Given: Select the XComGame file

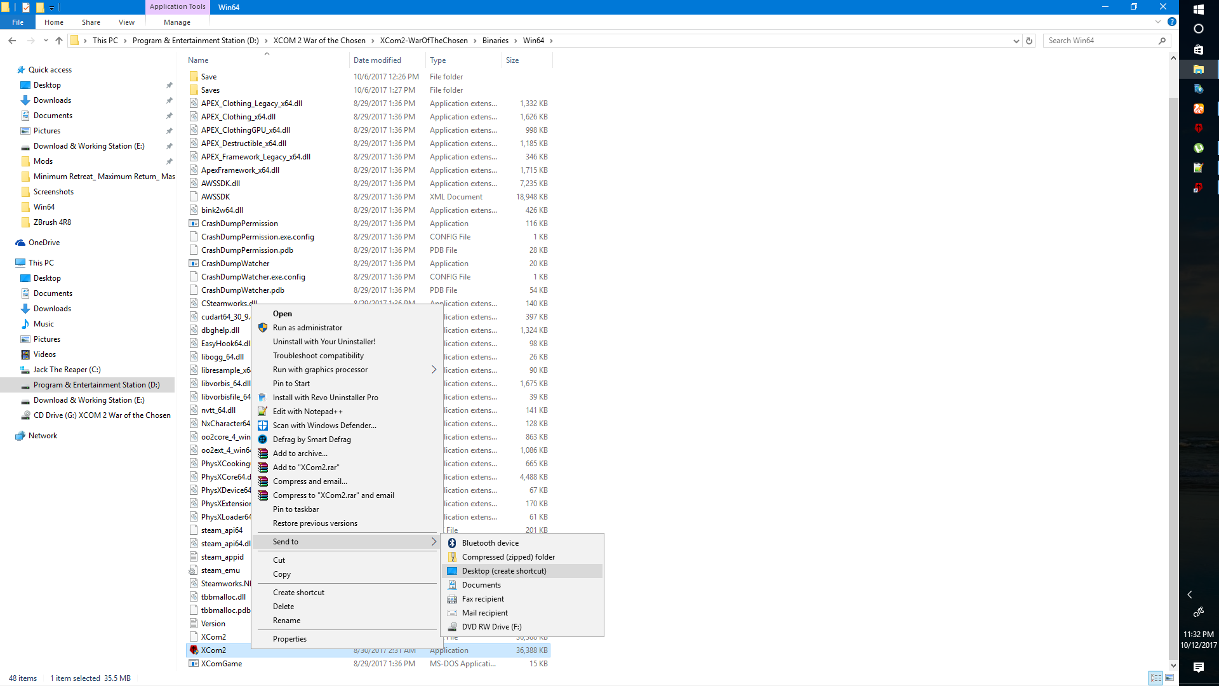Looking at the screenshot, I should pos(222,664).
